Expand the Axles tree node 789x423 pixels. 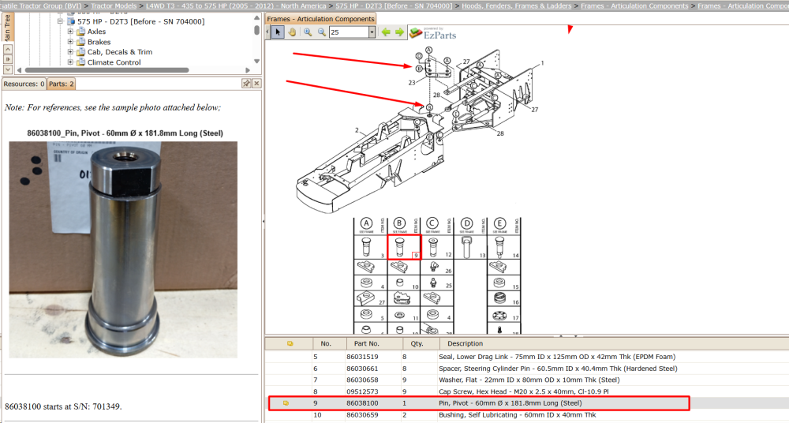pos(70,32)
